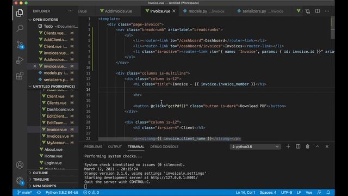Open About.vue in workspace tree
Image resolution: width=348 pixels, height=196 pixels.
point(53,149)
